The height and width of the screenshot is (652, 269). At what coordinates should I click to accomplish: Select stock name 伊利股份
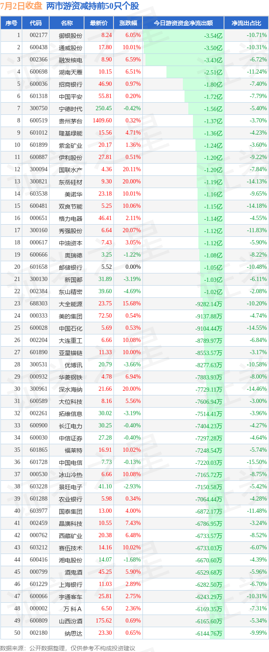71,158
